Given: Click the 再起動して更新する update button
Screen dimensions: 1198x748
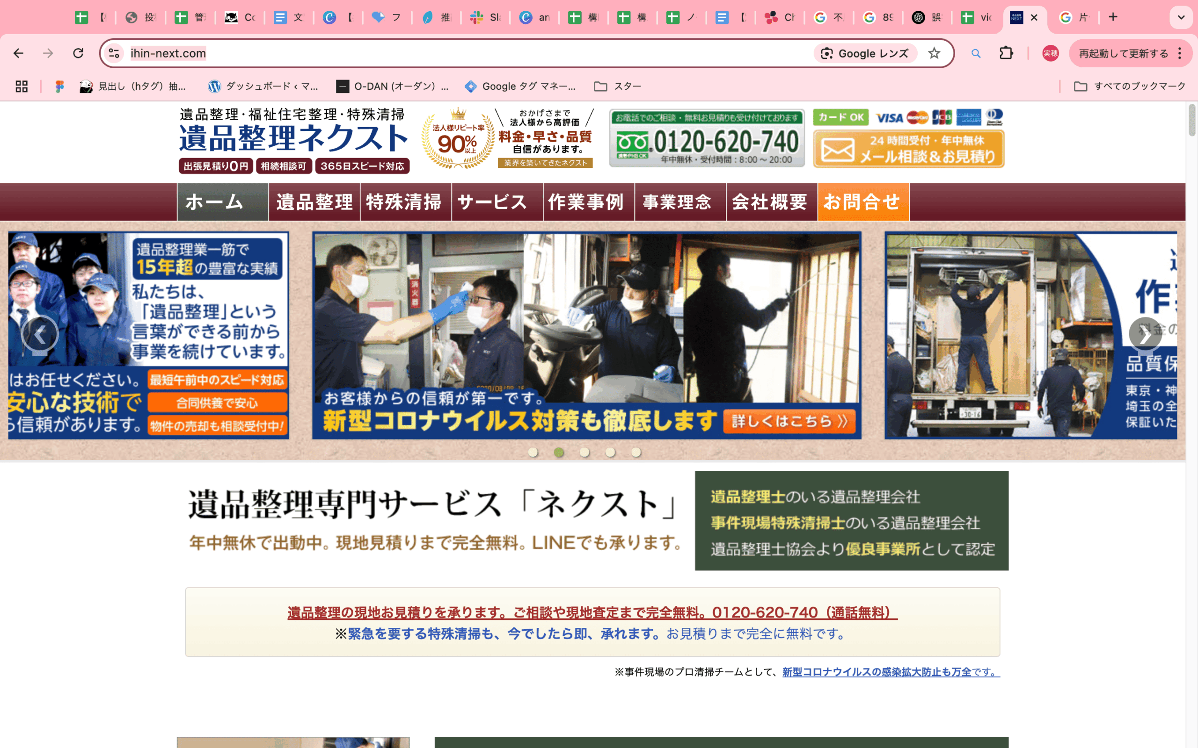Looking at the screenshot, I should coord(1123,53).
